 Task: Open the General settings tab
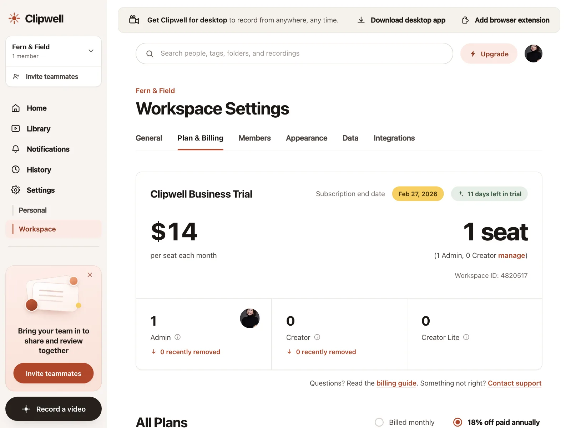tap(149, 138)
